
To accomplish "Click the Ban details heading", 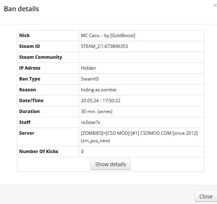I will (21, 9).
